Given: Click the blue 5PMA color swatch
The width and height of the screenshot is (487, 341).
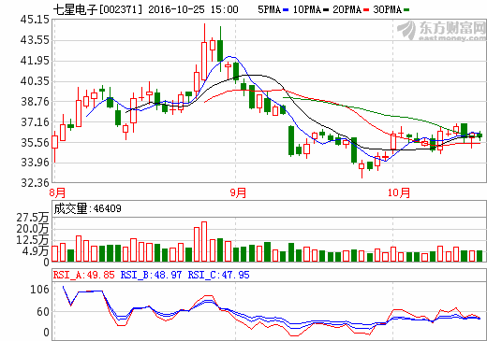Looking at the screenshot, I should pos(286,10).
